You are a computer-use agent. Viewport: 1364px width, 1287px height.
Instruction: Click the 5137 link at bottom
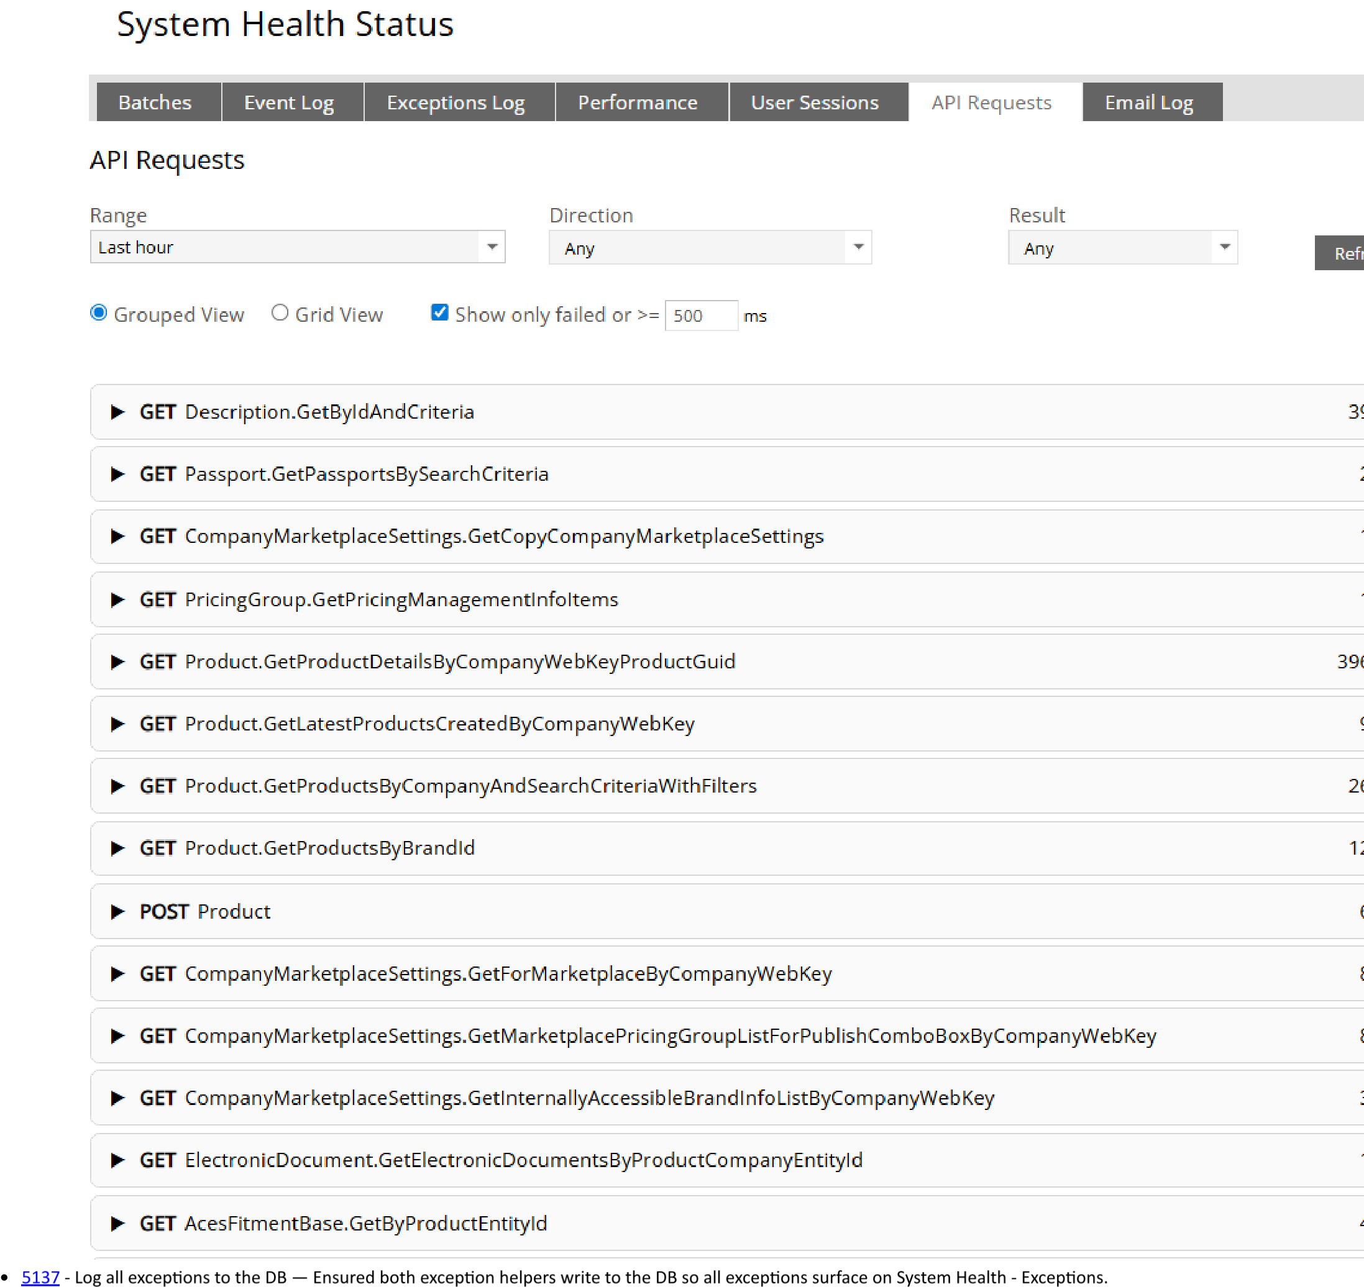[41, 1276]
